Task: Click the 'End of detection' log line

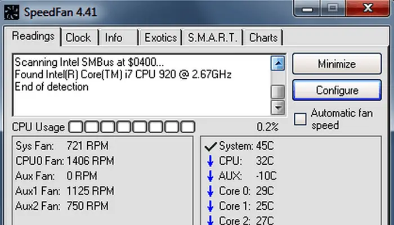Action: click(x=52, y=87)
